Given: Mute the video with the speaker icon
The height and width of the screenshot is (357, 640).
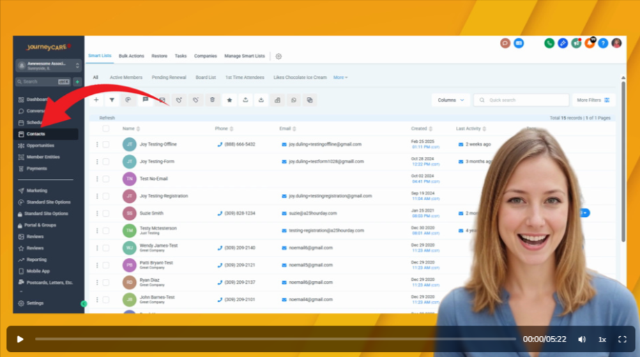Looking at the screenshot, I should (x=581, y=340).
